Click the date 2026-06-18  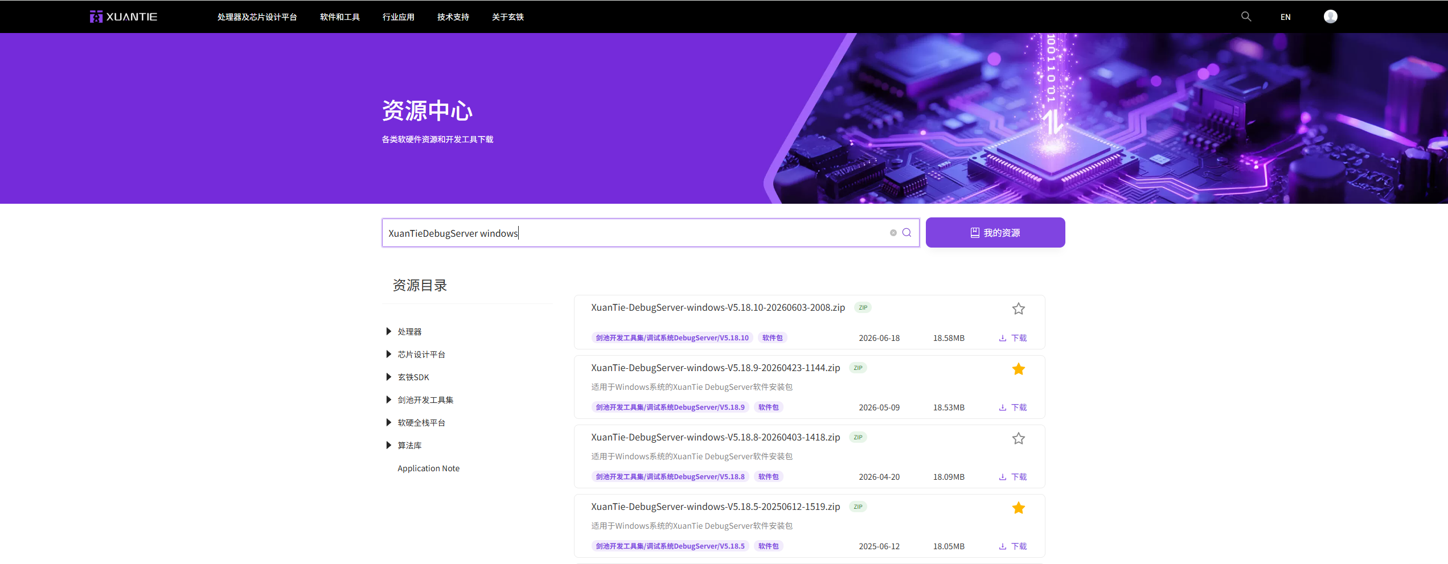879,338
